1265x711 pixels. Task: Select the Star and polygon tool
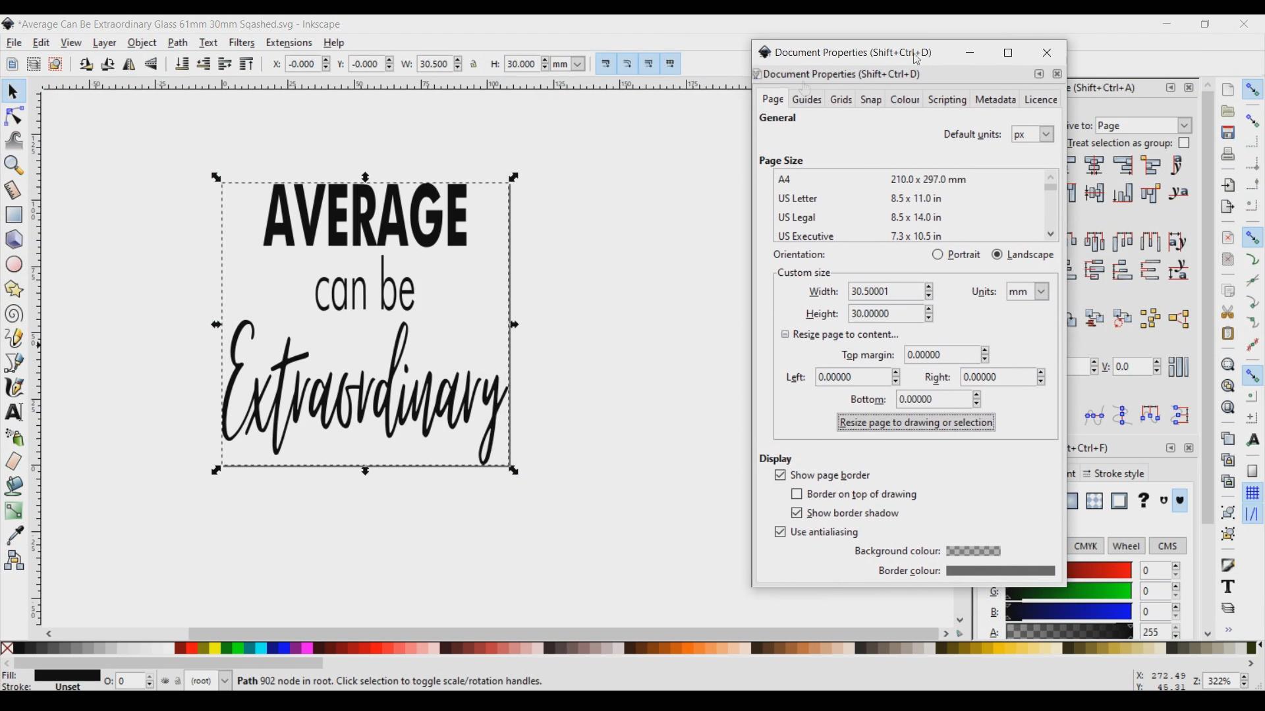[x=14, y=290]
